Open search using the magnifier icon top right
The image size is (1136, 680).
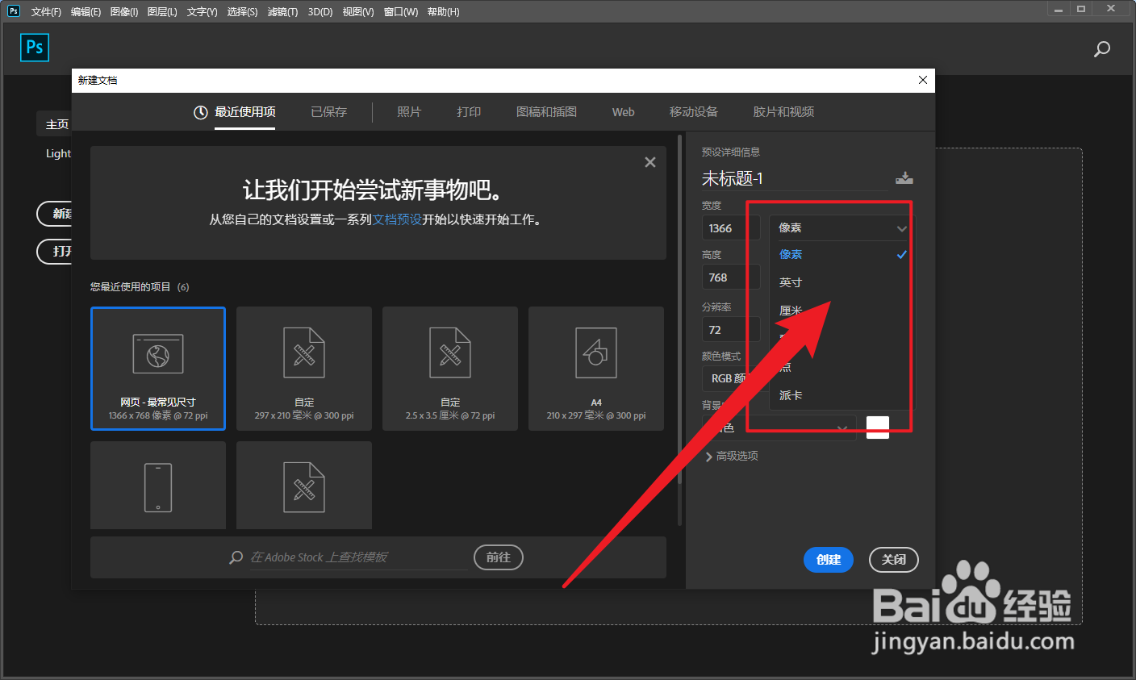(x=1102, y=49)
